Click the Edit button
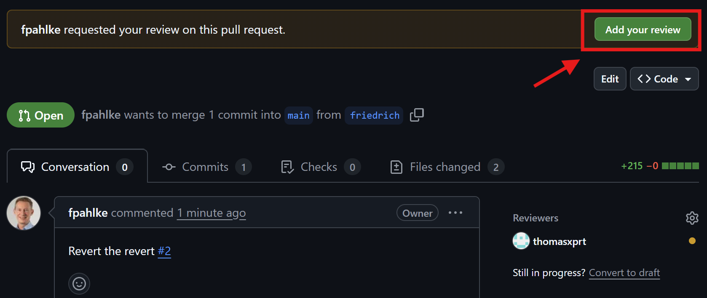This screenshot has width=707, height=298. pos(610,79)
